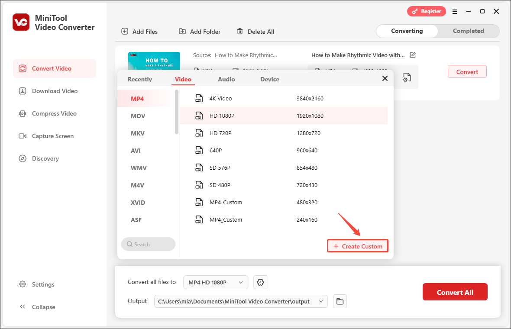Select the MP4 format
Image resolution: width=511 pixels, height=329 pixels.
point(146,99)
